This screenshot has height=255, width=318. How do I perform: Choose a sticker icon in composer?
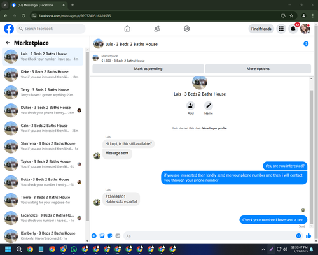click(x=110, y=236)
